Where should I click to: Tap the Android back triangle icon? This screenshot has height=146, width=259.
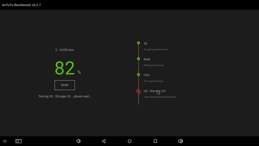[103, 141]
